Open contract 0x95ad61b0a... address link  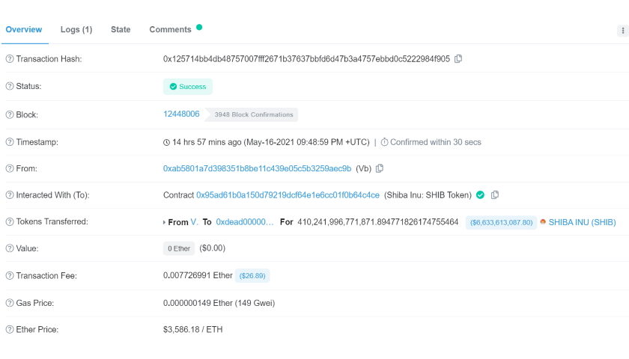[x=288, y=195]
